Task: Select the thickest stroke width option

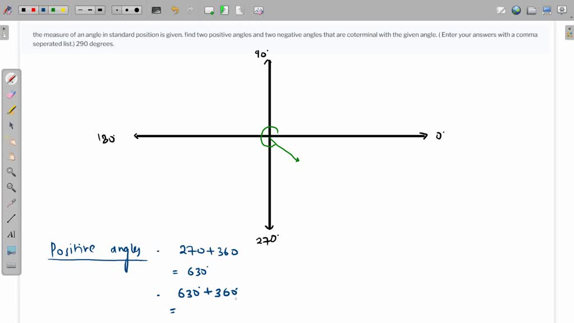Action: pos(101,10)
